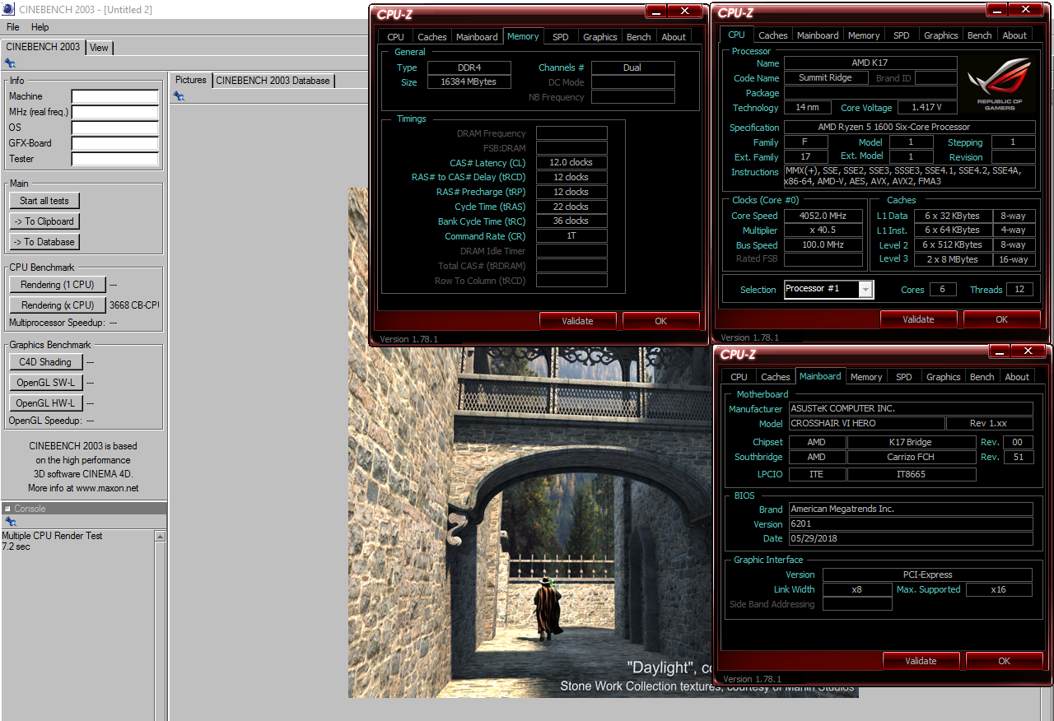Click the BIOS date 05/29/2018 value
This screenshot has height=721, width=1054.
tap(910, 539)
